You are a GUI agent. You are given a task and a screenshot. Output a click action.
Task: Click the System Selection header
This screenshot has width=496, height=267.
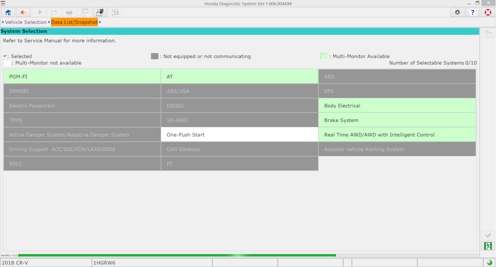click(x=239, y=31)
